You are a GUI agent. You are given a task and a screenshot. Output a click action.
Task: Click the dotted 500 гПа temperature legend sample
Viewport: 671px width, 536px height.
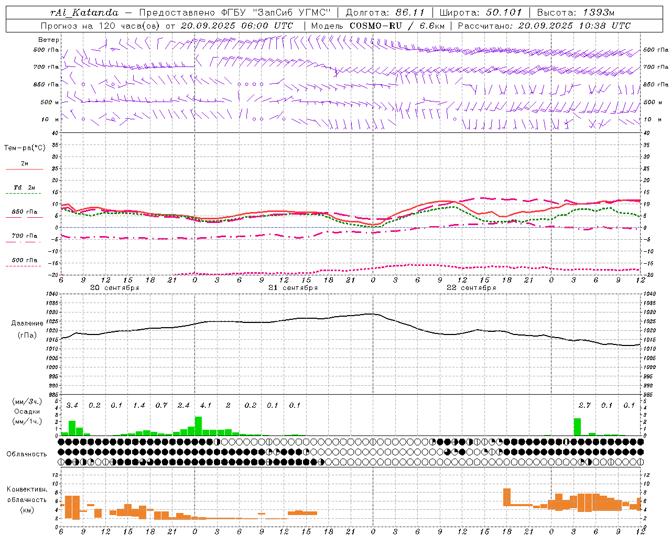[24, 266]
